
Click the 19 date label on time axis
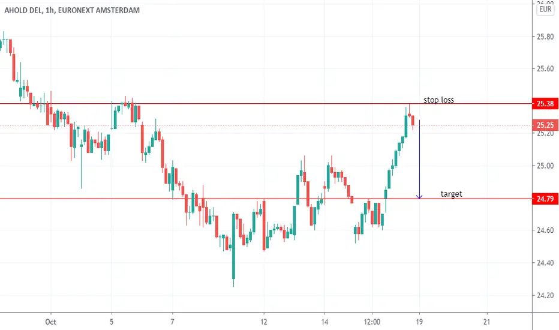pos(419,322)
